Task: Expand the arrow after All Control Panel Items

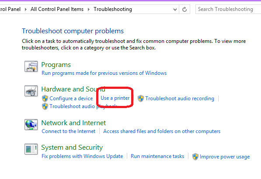Action: click(89, 9)
